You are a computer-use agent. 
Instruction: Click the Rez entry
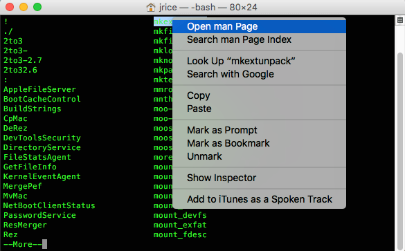[x=10, y=234]
